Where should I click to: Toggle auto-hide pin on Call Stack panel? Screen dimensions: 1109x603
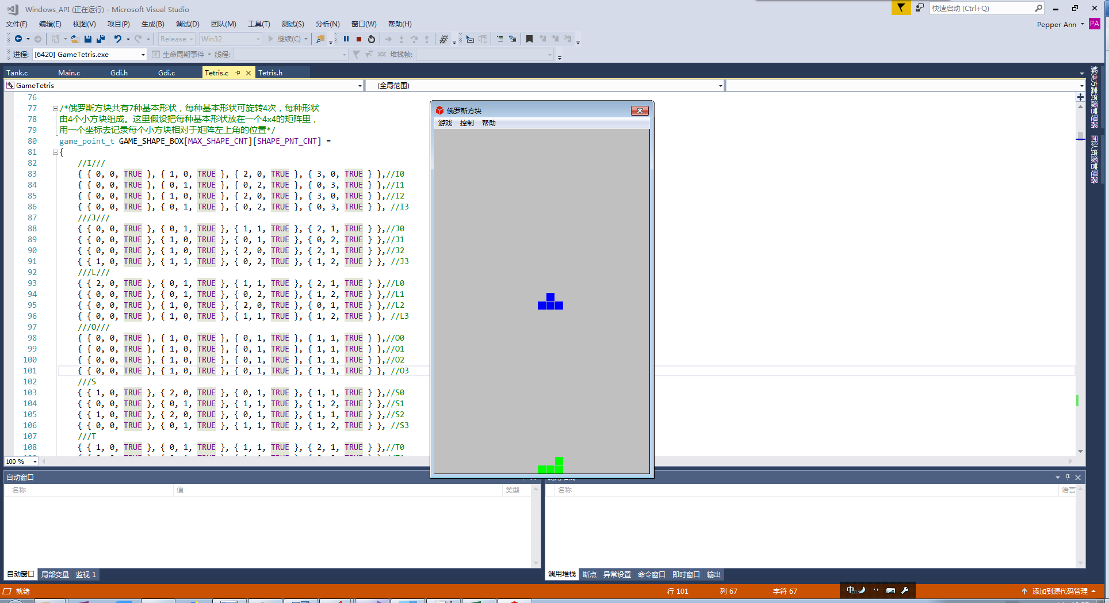1068,478
